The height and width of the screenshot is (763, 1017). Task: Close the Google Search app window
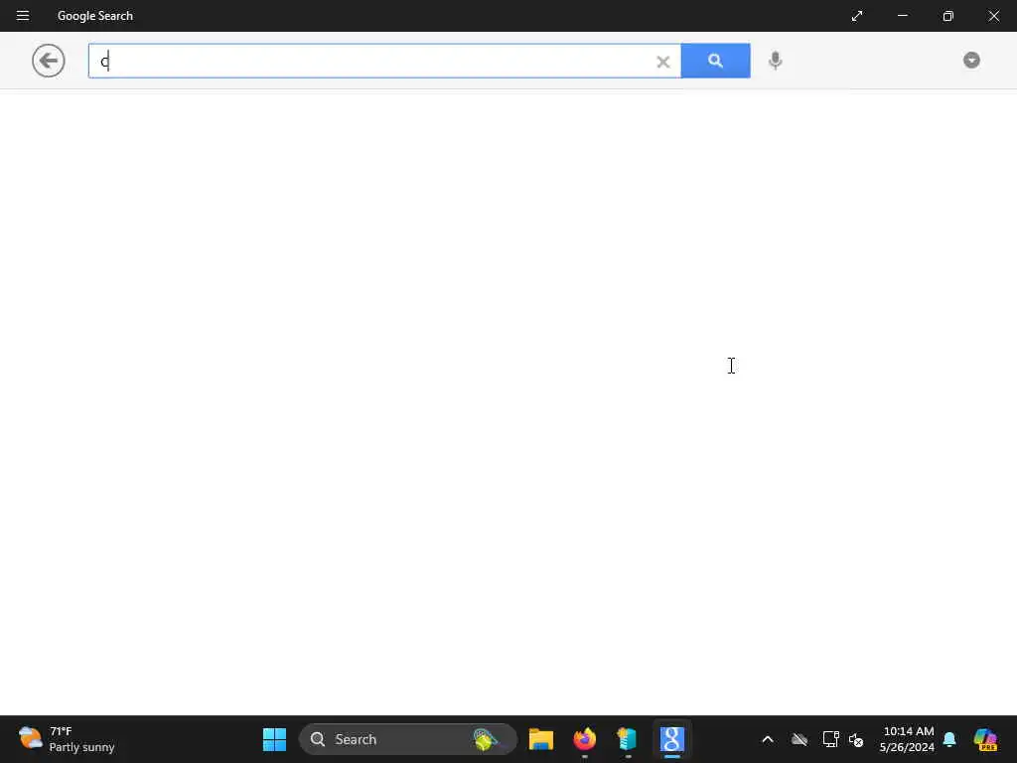click(x=993, y=16)
